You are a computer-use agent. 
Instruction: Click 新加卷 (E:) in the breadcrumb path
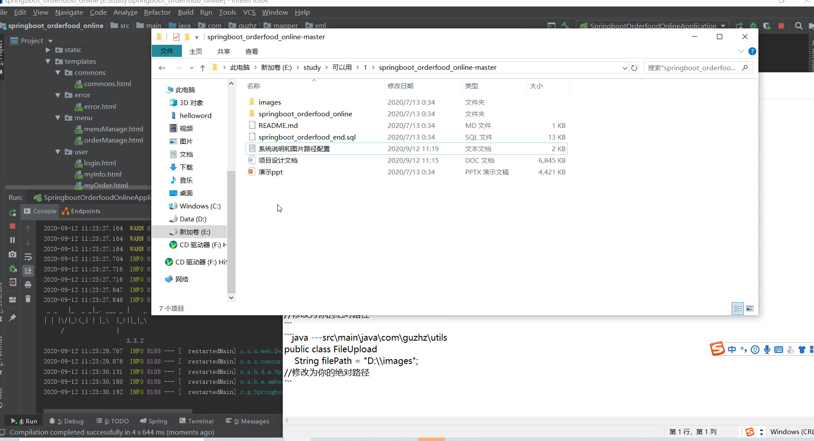pyautogui.click(x=276, y=68)
